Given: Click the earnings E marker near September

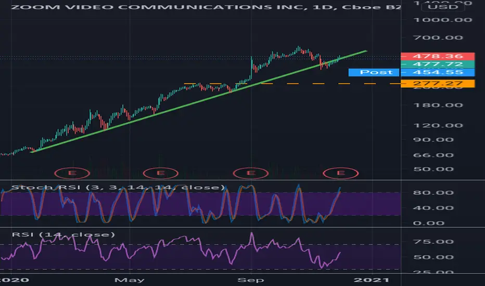Looking at the screenshot, I should [250, 173].
